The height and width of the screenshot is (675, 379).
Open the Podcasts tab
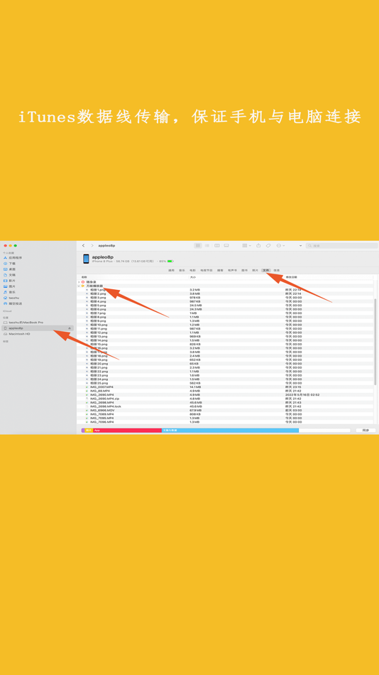(220, 270)
